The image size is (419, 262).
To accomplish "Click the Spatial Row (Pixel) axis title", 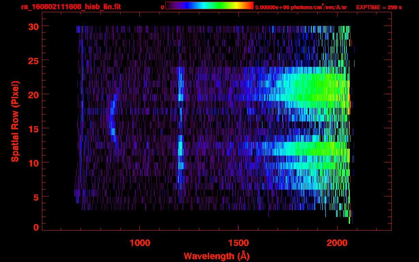I will [x=15, y=121].
